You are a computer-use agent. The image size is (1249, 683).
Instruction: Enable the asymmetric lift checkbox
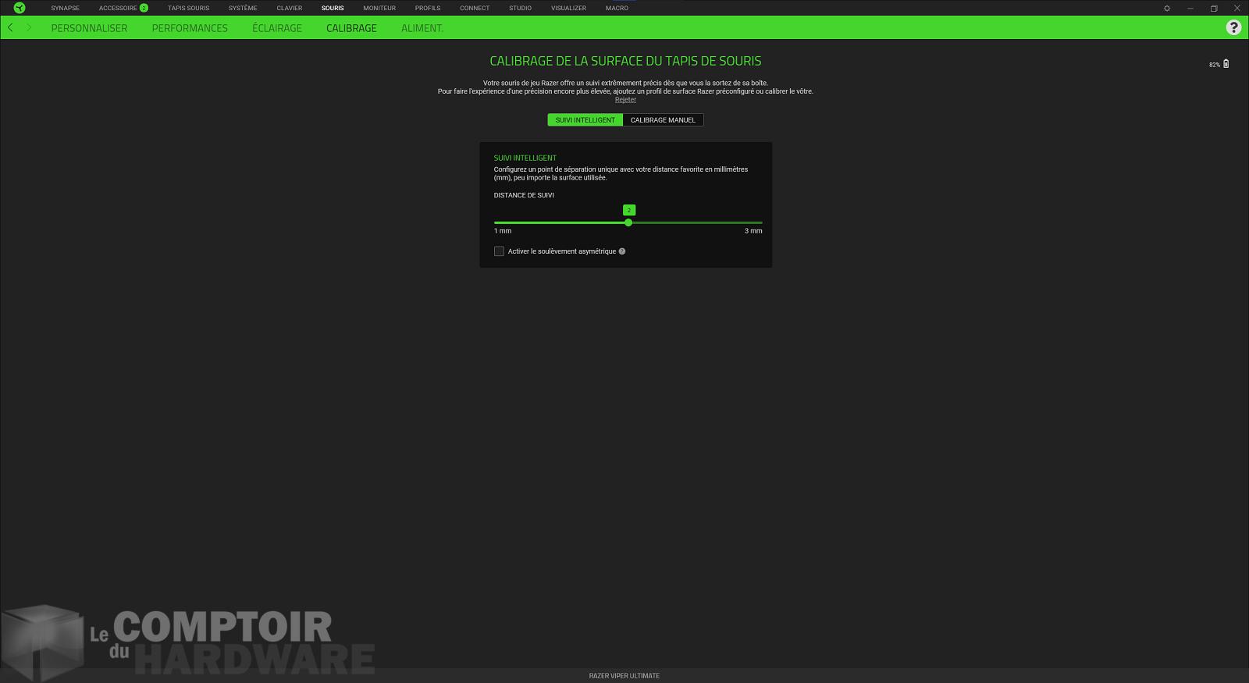click(499, 251)
